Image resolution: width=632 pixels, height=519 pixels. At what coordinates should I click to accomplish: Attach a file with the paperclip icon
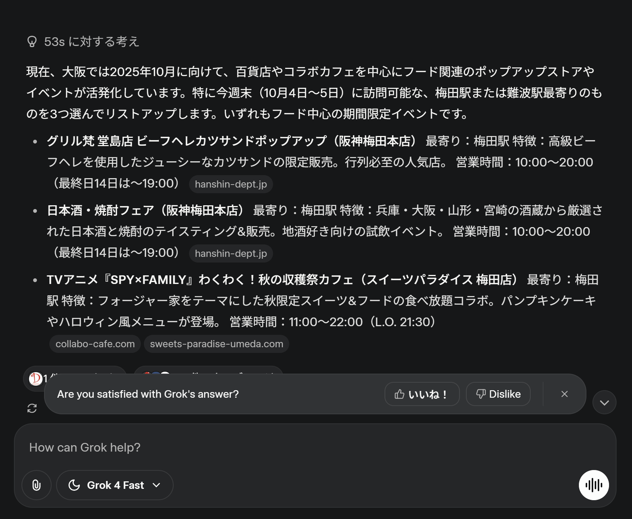click(x=37, y=485)
